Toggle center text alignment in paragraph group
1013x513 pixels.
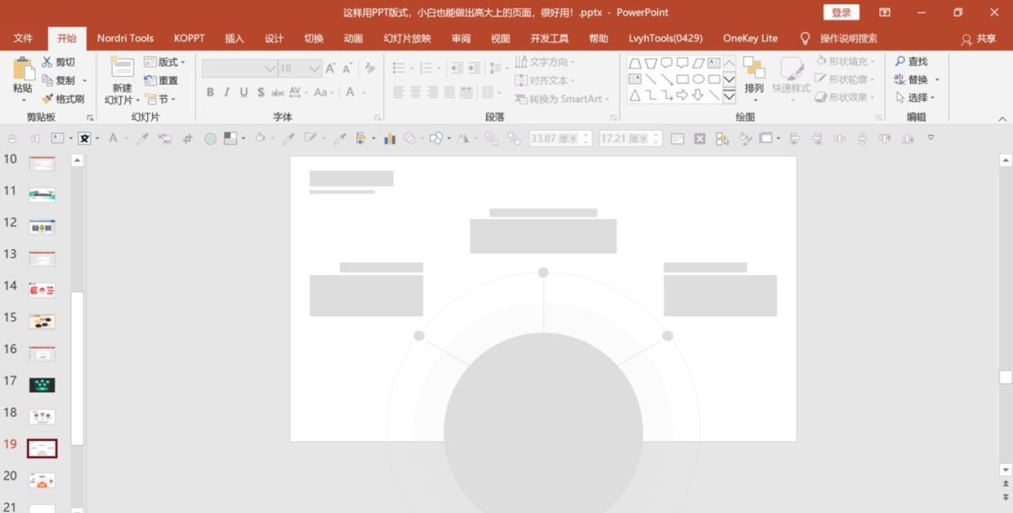[416, 92]
